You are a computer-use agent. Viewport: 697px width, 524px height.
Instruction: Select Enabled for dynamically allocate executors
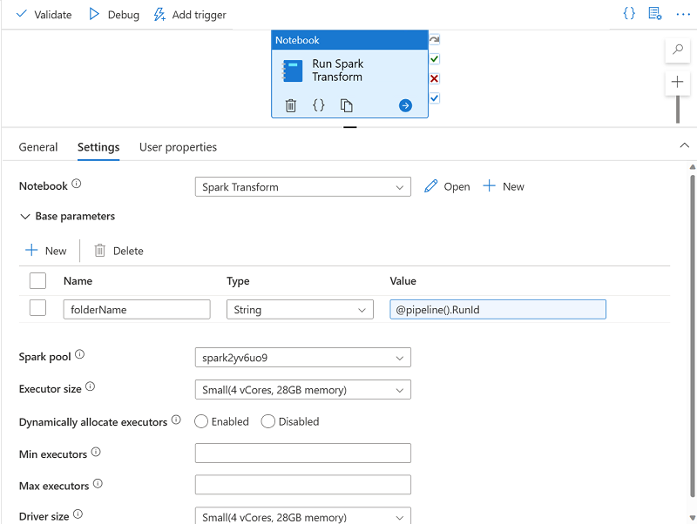201,421
